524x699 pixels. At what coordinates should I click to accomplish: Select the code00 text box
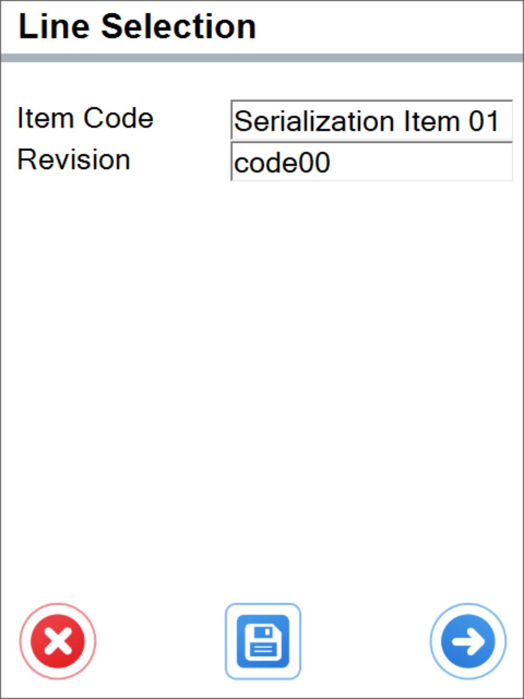coord(371,162)
